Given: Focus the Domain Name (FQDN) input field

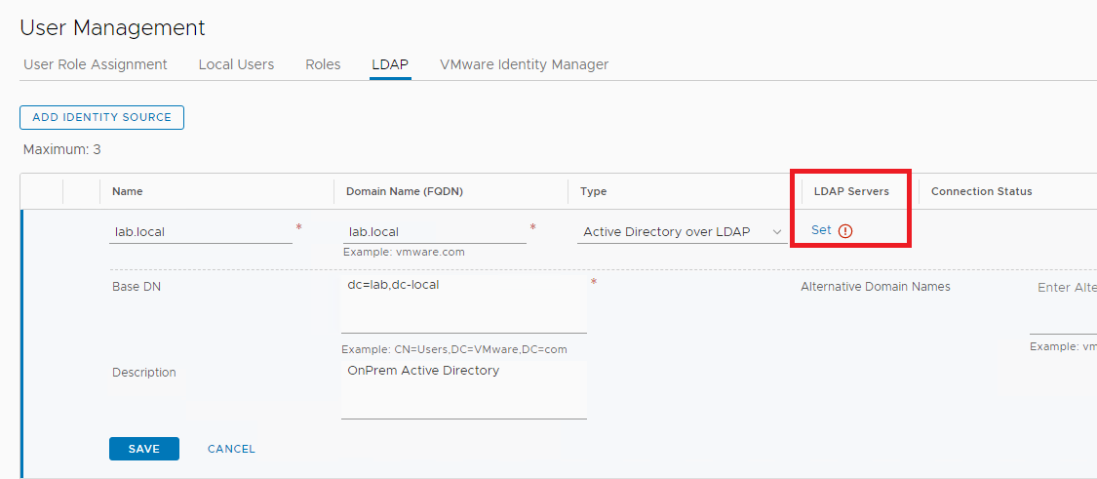Looking at the screenshot, I should 434,232.
